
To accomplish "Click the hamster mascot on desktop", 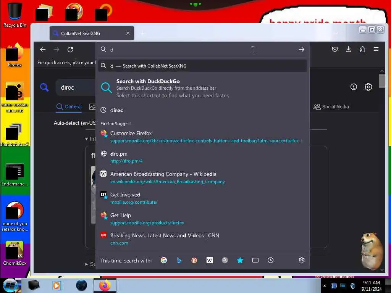I will (x=371, y=250).
